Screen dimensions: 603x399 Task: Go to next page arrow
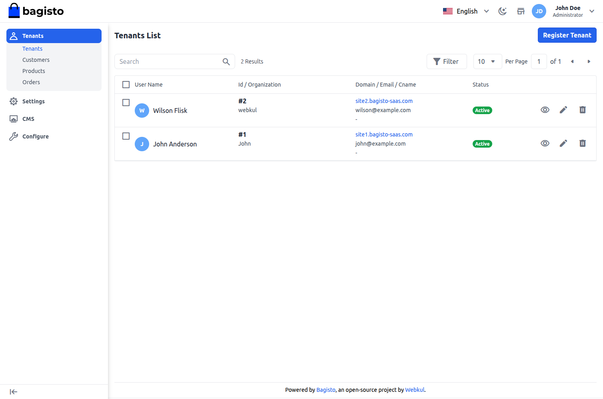click(589, 61)
